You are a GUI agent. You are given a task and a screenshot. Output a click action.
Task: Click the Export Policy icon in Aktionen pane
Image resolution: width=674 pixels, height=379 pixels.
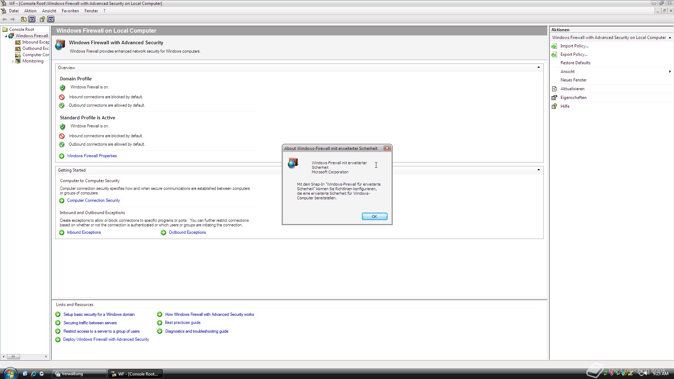click(x=554, y=54)
